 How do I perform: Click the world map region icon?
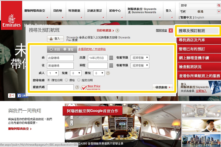click(183, 12)
